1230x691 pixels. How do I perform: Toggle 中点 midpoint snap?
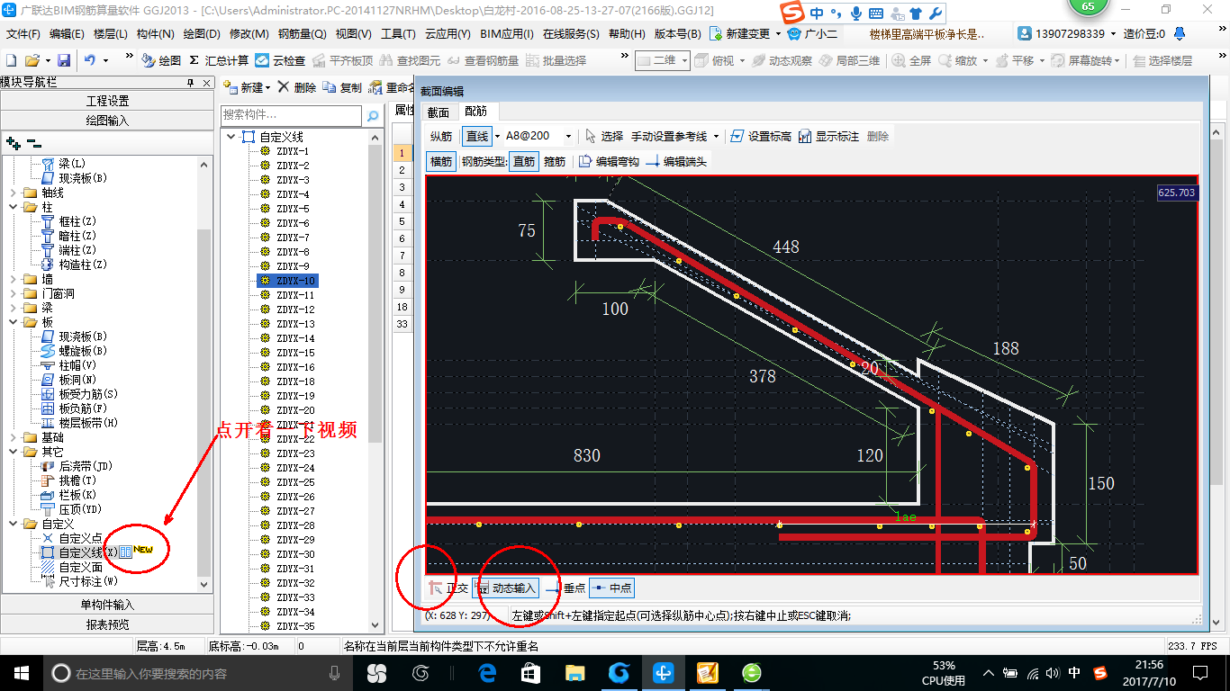[x=611, y=588]
